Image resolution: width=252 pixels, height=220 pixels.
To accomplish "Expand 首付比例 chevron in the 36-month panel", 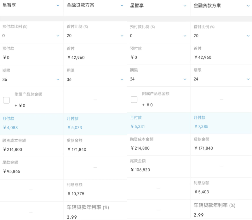I will [x=122, y=36].
